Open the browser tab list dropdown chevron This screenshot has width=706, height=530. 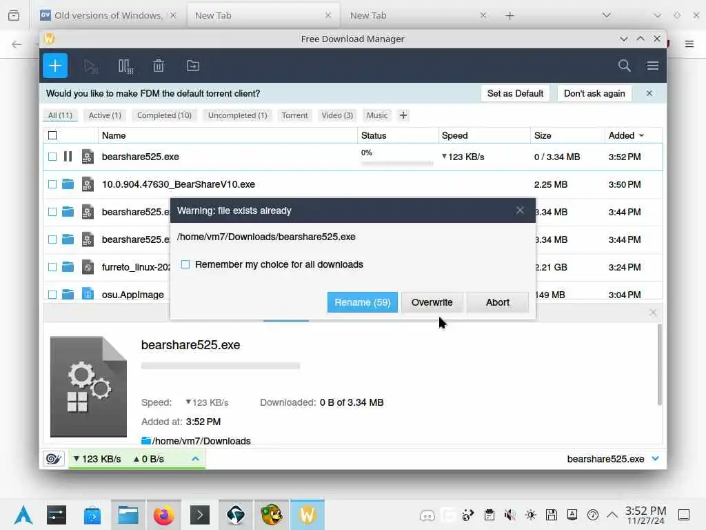click(607, 15)
